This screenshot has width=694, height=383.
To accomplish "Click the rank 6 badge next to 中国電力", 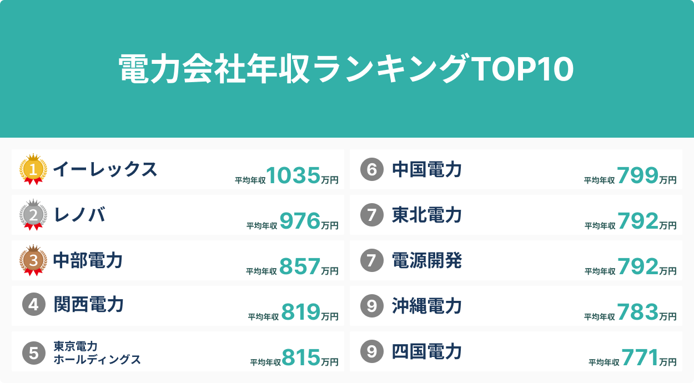I will point(372,169).
